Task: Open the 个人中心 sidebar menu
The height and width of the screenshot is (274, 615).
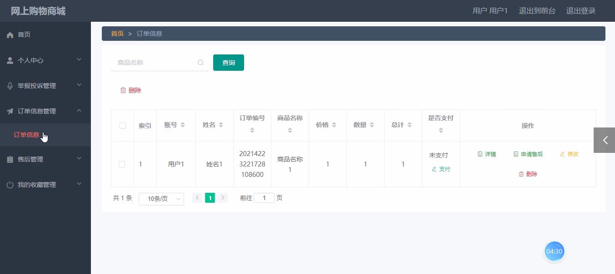Action: coord(45,60)
